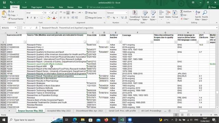Select cell Research Synthesis Methods

click(56, 88)
